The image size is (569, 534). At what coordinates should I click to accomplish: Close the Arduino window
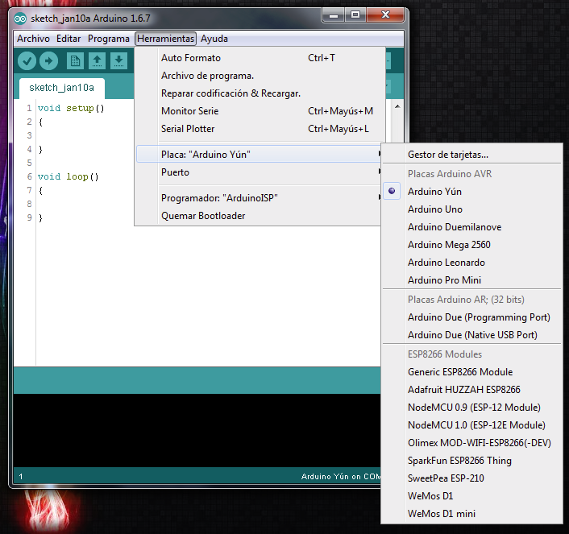(x=385, y=15)
